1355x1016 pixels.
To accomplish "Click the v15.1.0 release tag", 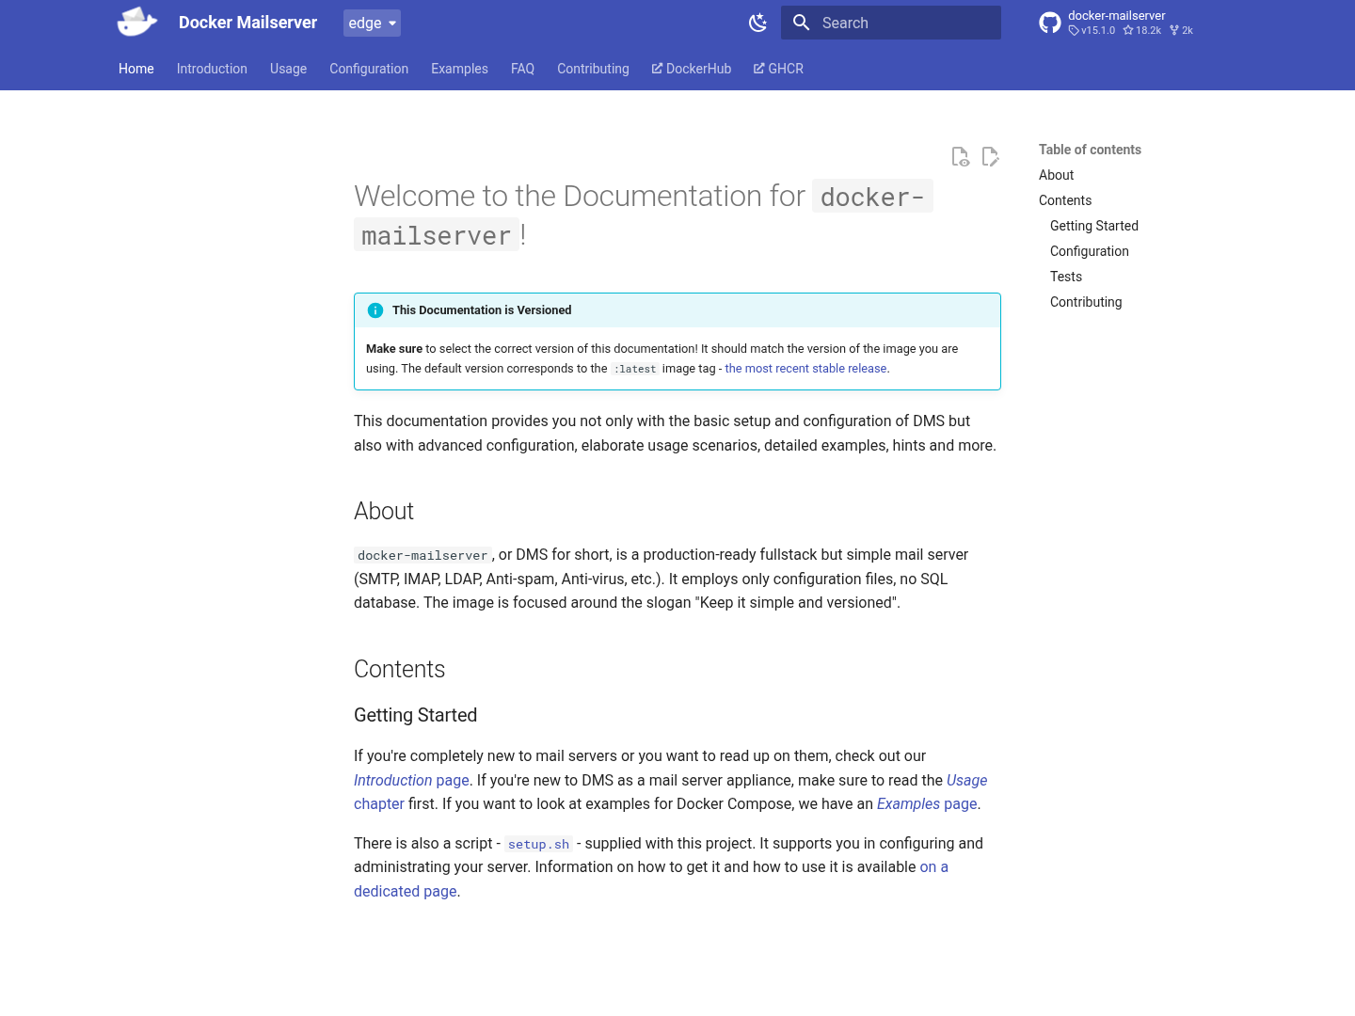I will 1092,30.
